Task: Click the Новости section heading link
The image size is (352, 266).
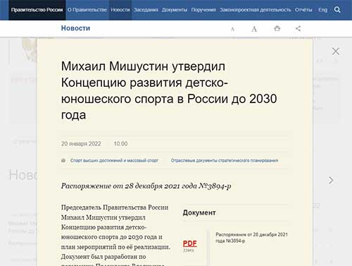Action: pos(75,28)
